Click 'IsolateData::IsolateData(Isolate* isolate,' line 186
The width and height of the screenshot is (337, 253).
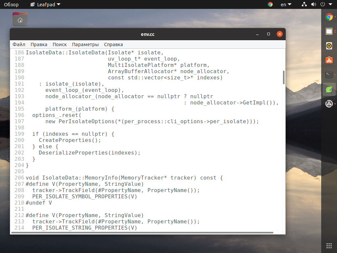(x=94, y=52)
